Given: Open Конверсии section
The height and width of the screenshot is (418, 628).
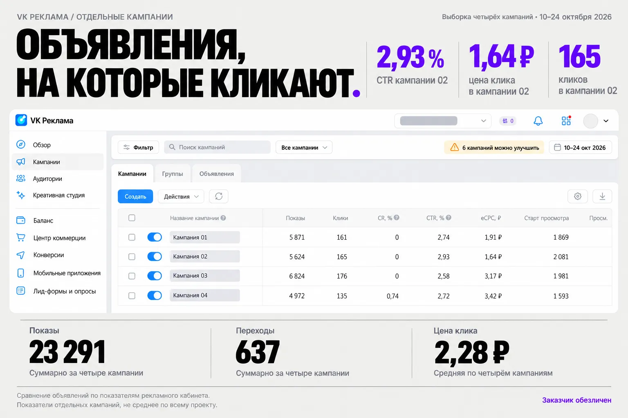Looking at the screenshot, I should point(58,255).
